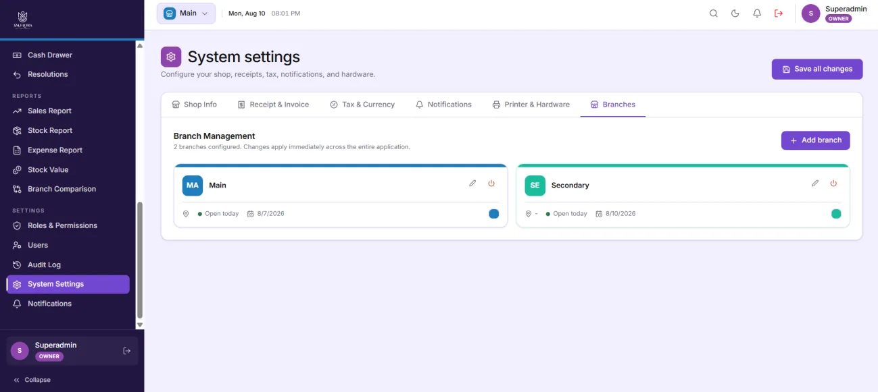Click the Superadmin avatar in sidebar footer
878x392 pixels.
click(x=20, y=351)
